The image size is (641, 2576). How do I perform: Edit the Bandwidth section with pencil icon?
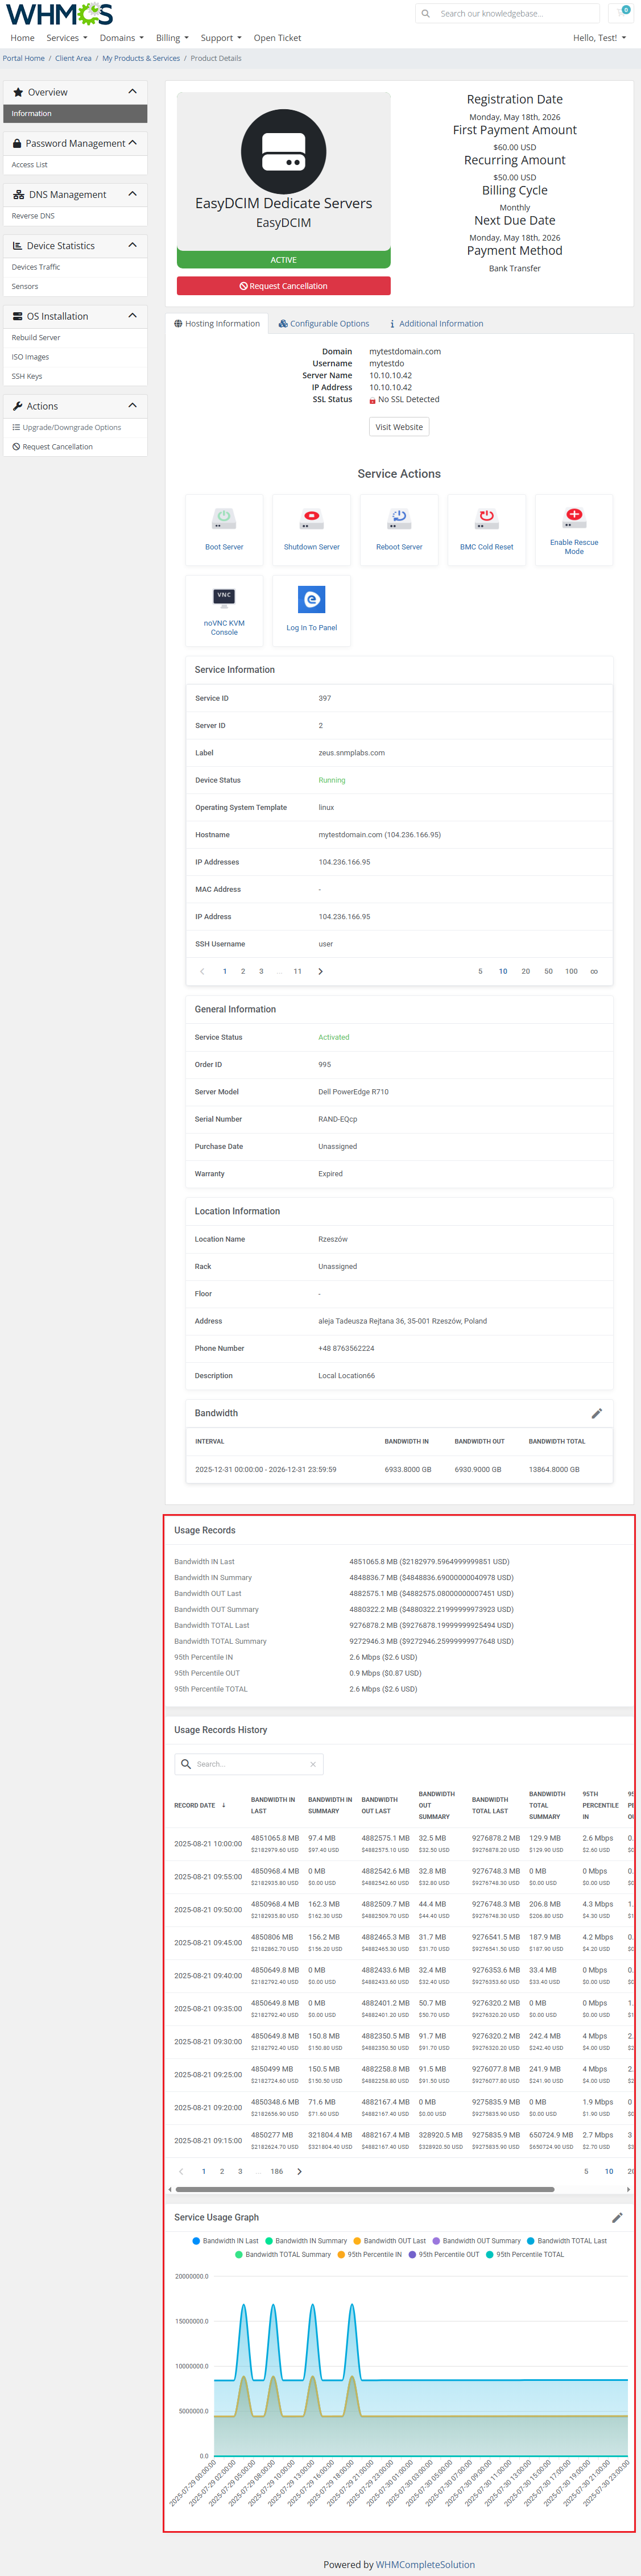(597, 1413)
